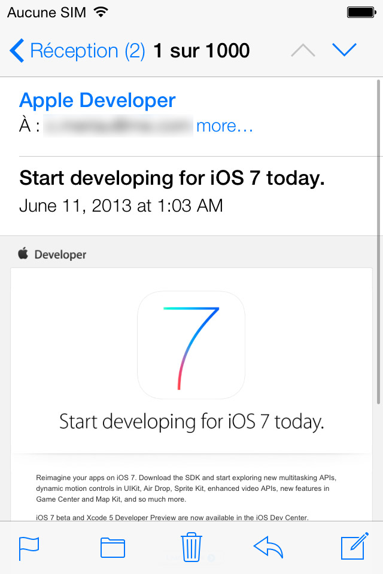This screenshot has height=574, width=383.
Task: Tap the date 'June 11, 2013 at 1:03 AM'
Action: tap(121, 206)
